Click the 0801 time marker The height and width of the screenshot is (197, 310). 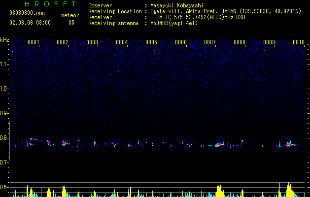coord(33,42)
